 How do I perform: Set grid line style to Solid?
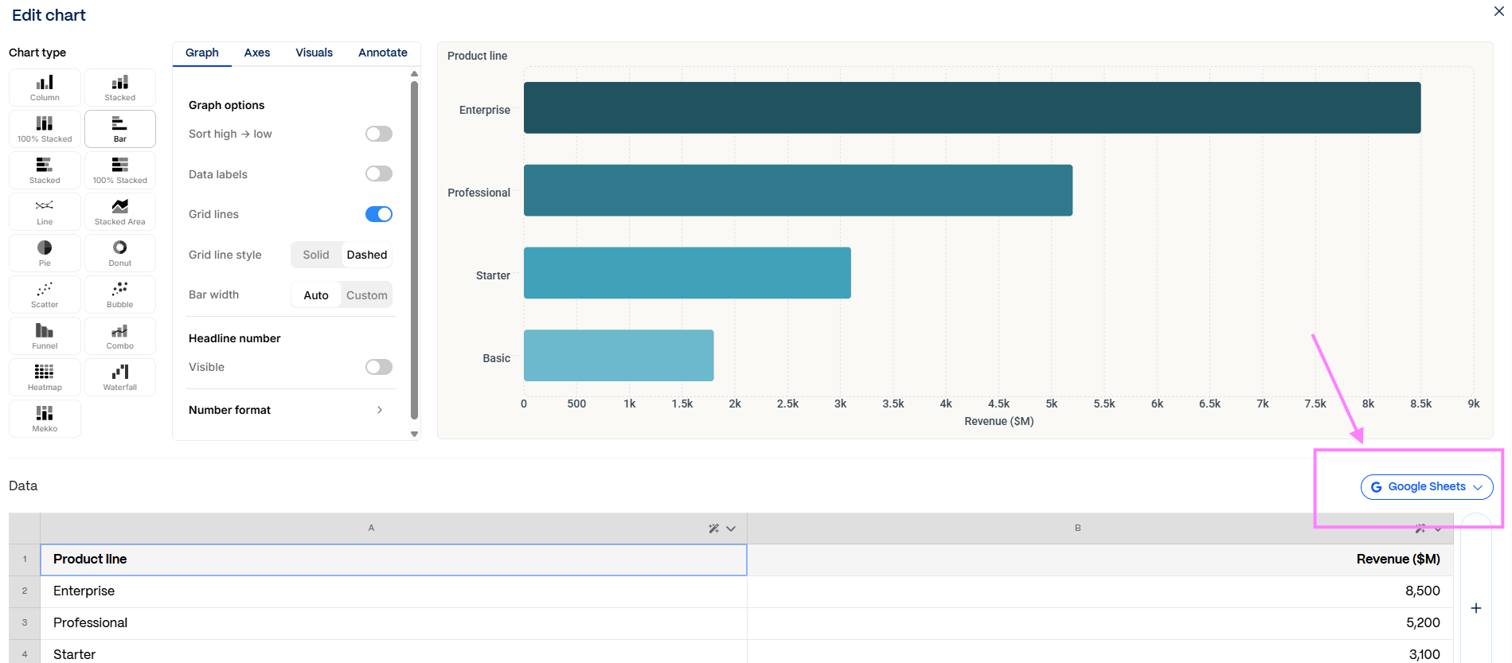pos(316,255)
